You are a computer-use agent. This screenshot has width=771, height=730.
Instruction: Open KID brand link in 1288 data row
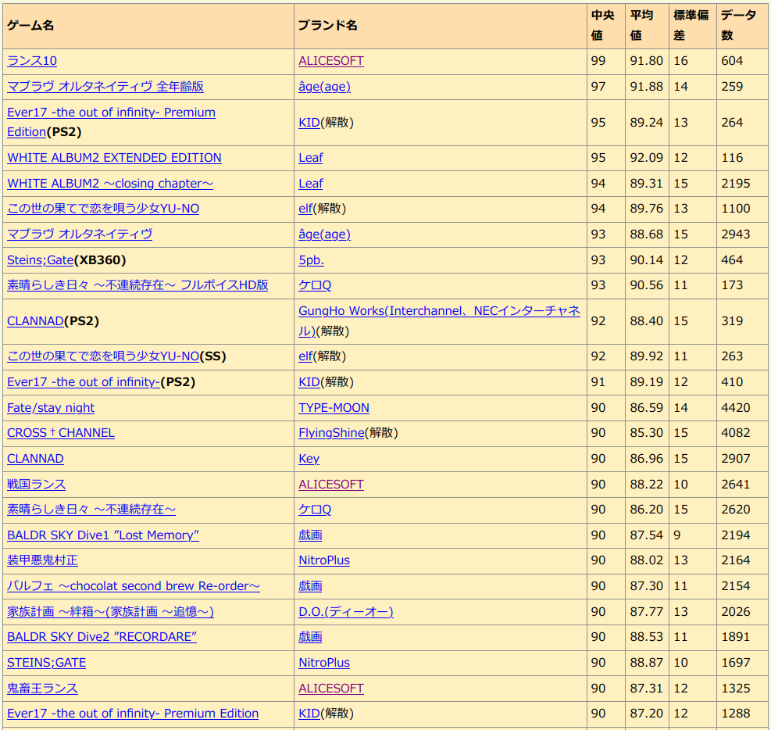tap(309, 714)
